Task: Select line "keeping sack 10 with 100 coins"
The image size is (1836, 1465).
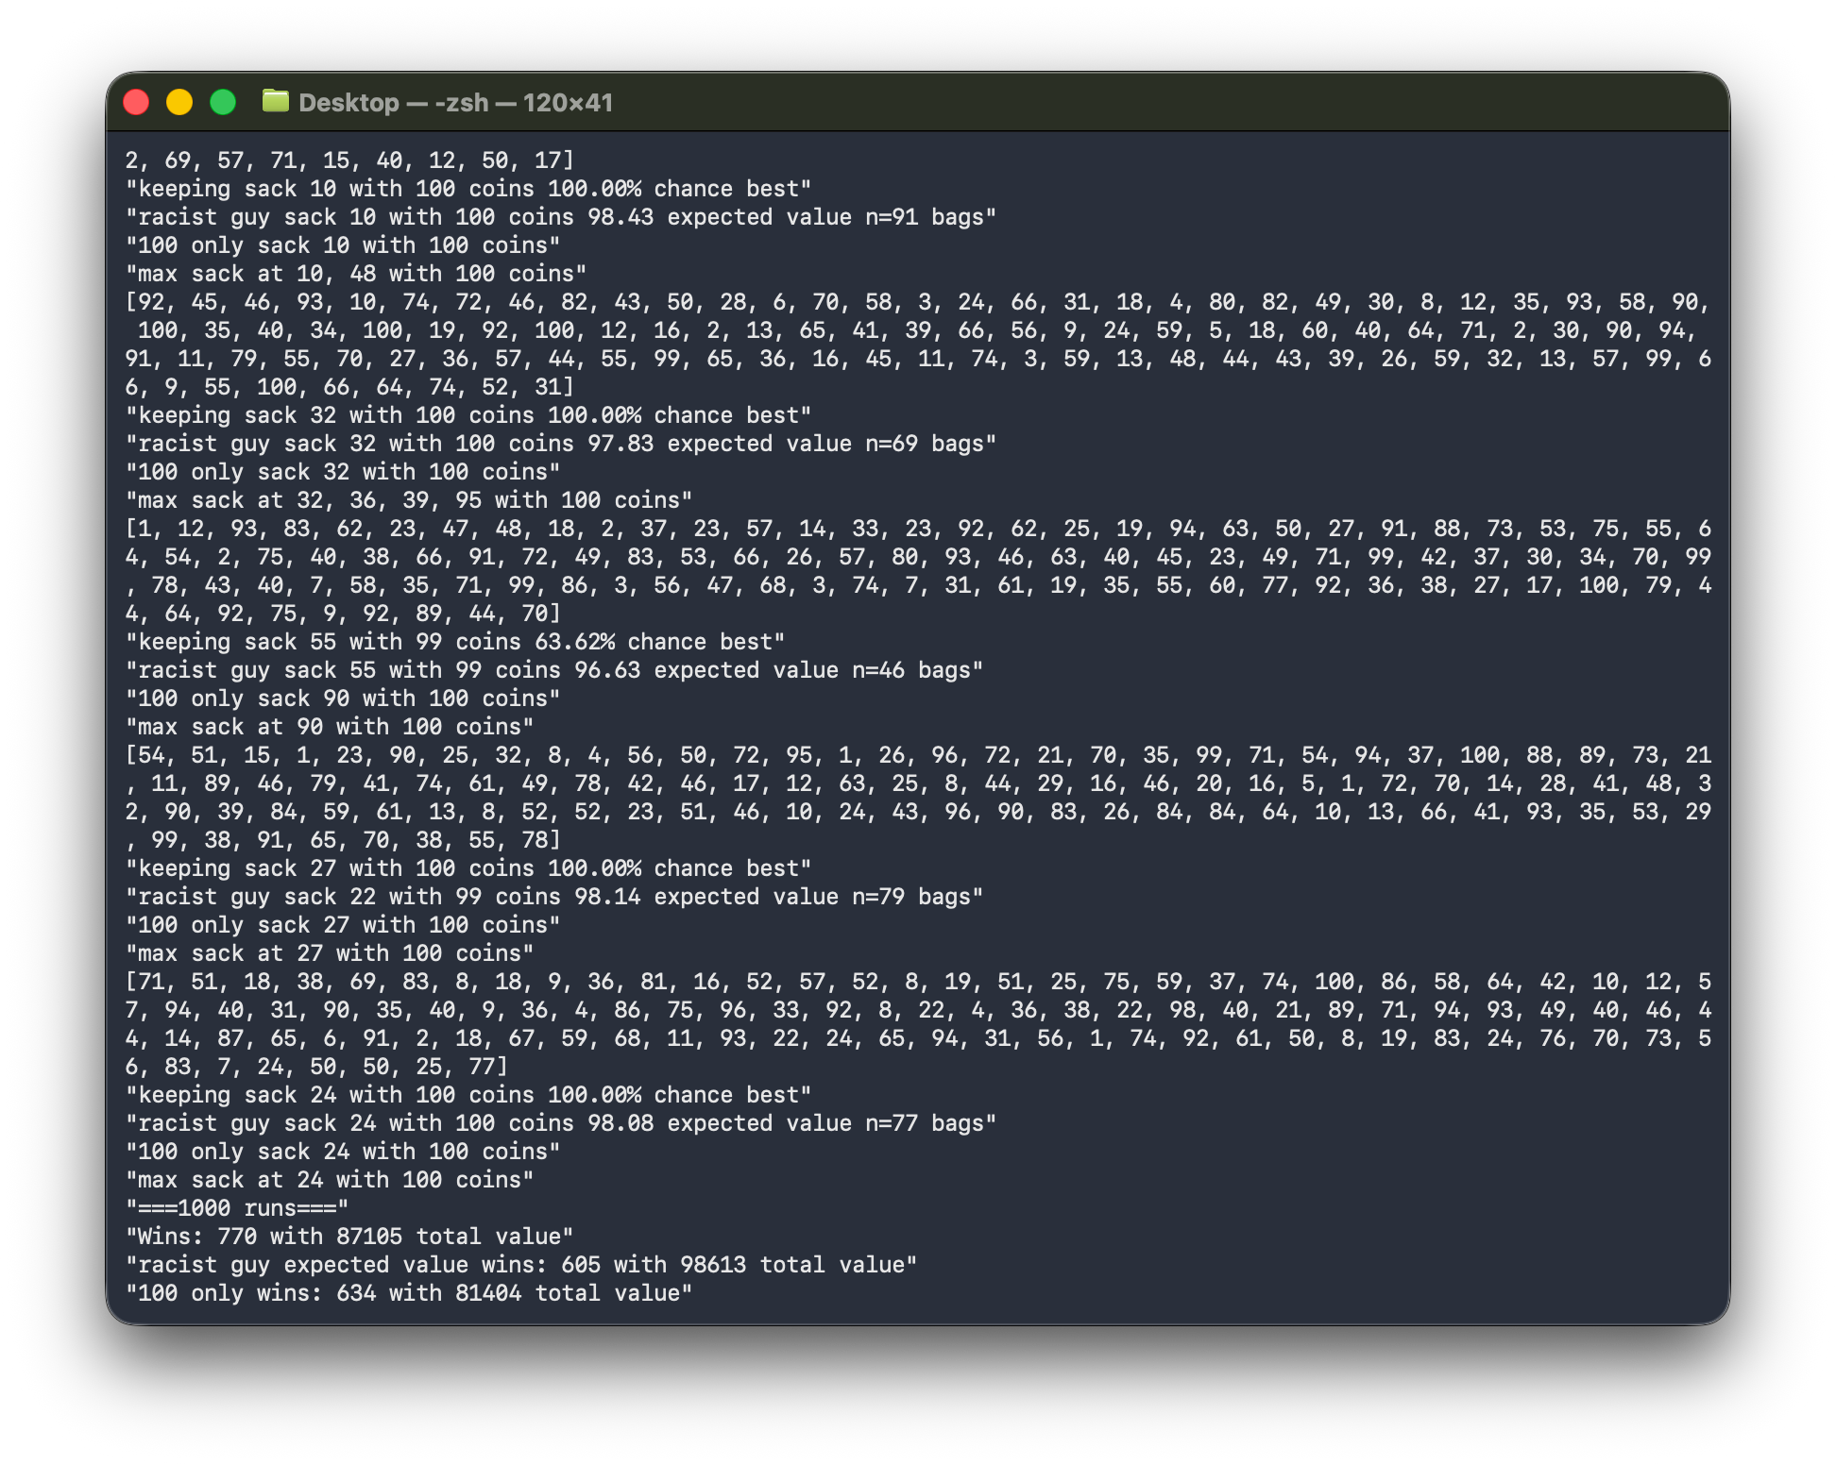Action: point(468,189)
